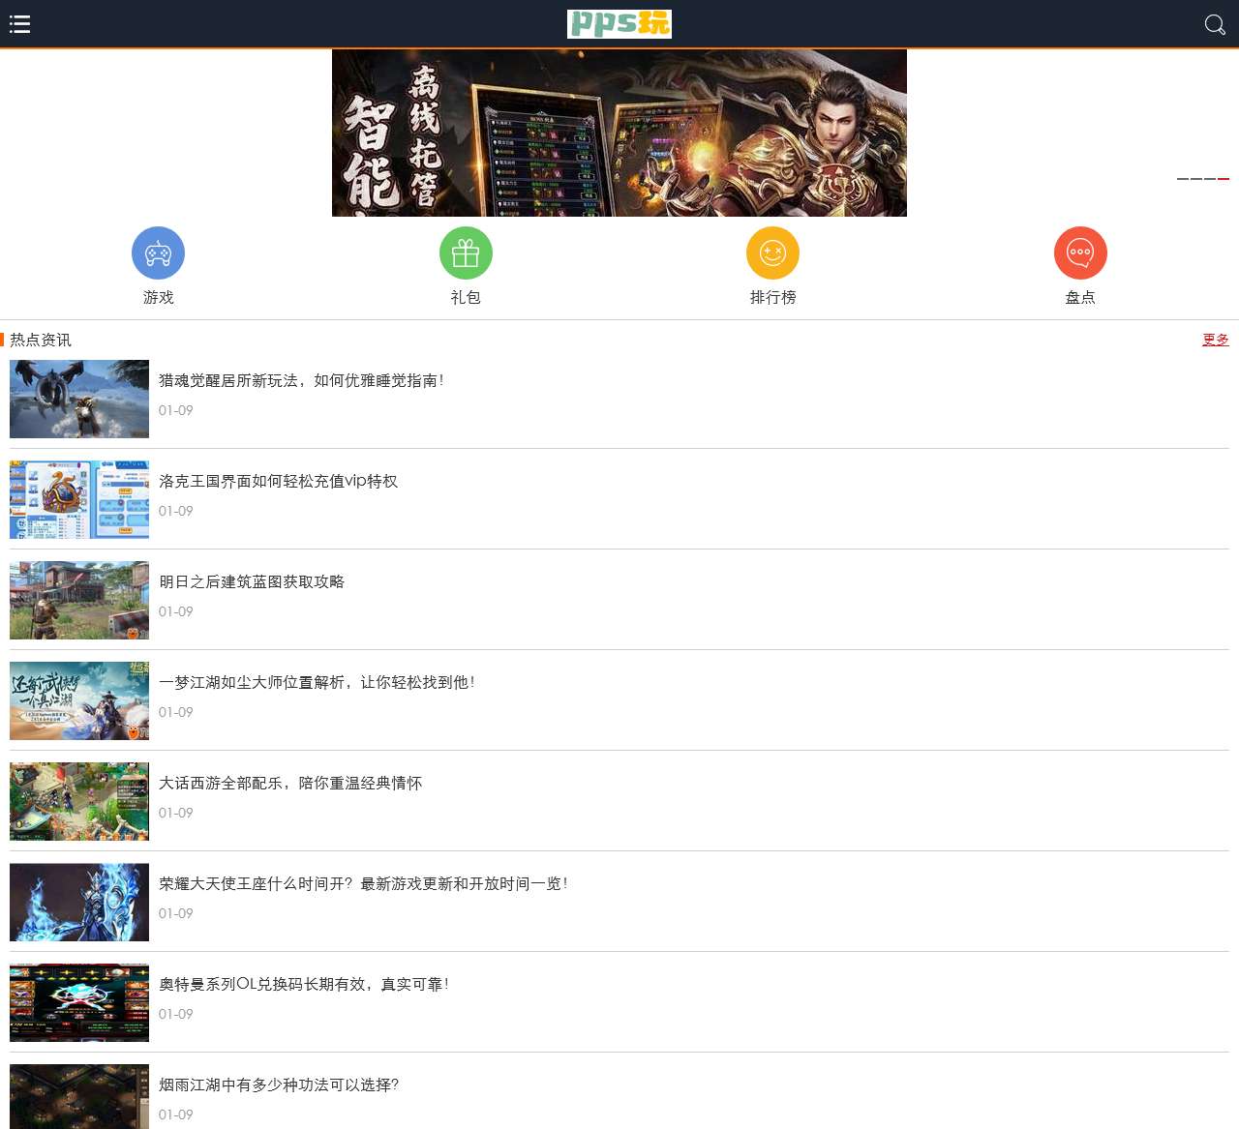
Task: Open article 烟雨江湖中有多少种功法可以选择
Action: pos(279,1084)
